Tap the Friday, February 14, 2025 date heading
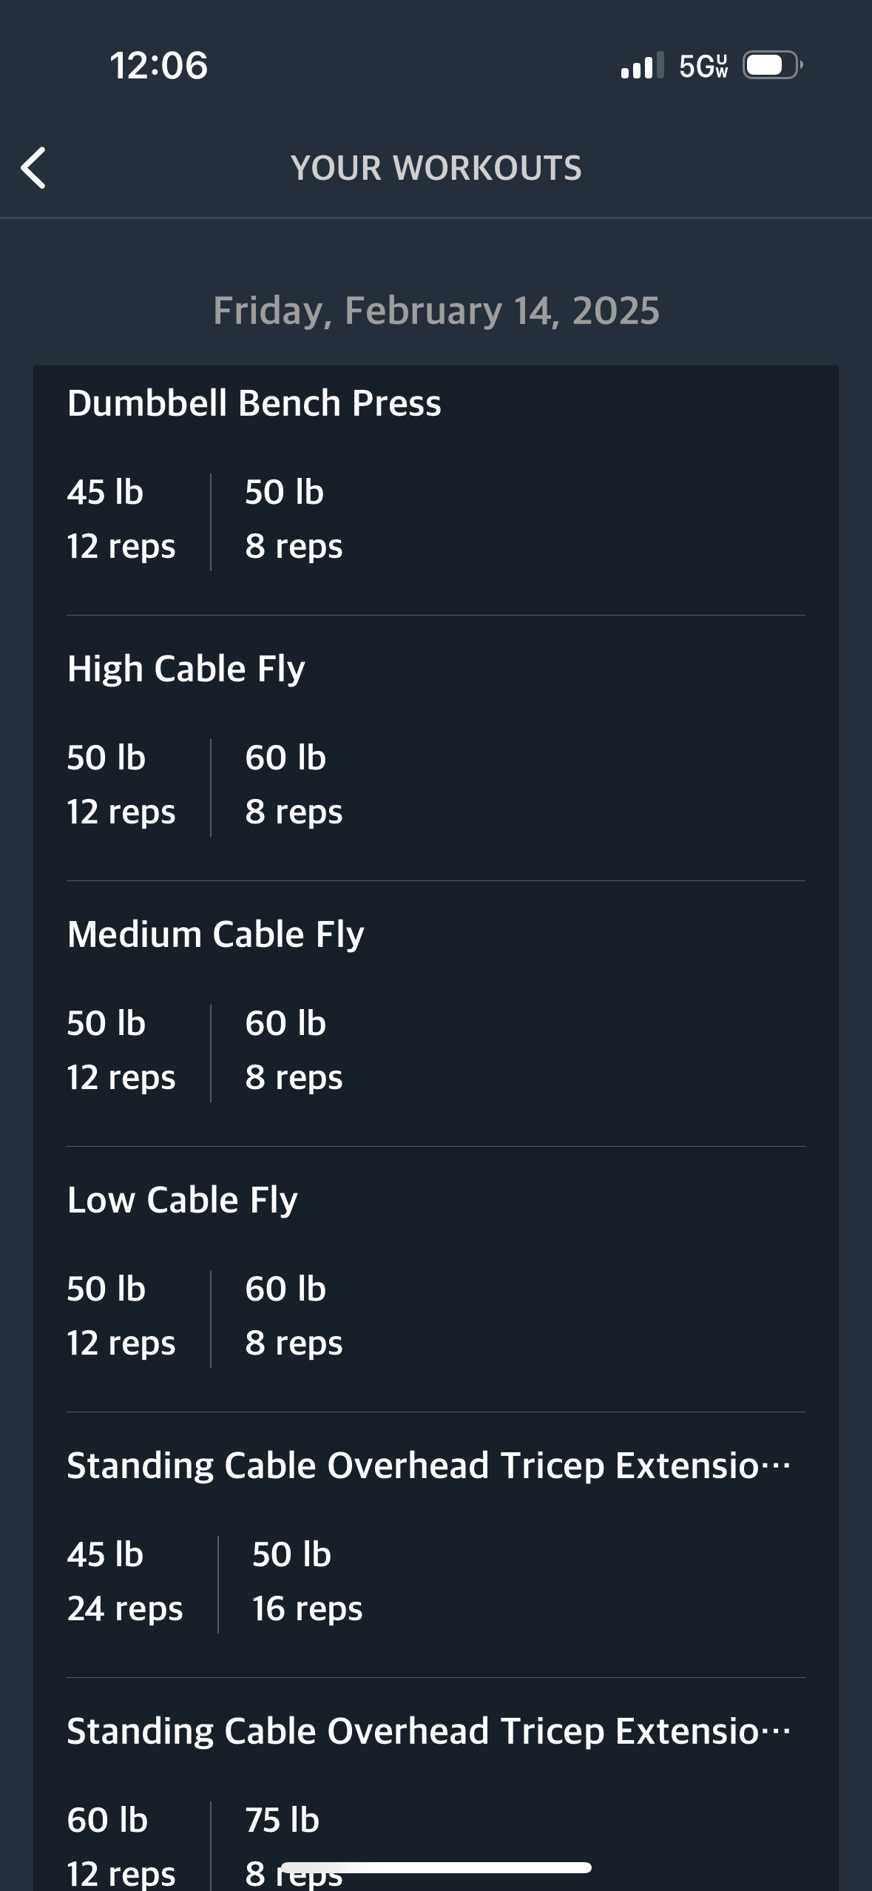The image size is (872, 1891). [x=436, y=310]
